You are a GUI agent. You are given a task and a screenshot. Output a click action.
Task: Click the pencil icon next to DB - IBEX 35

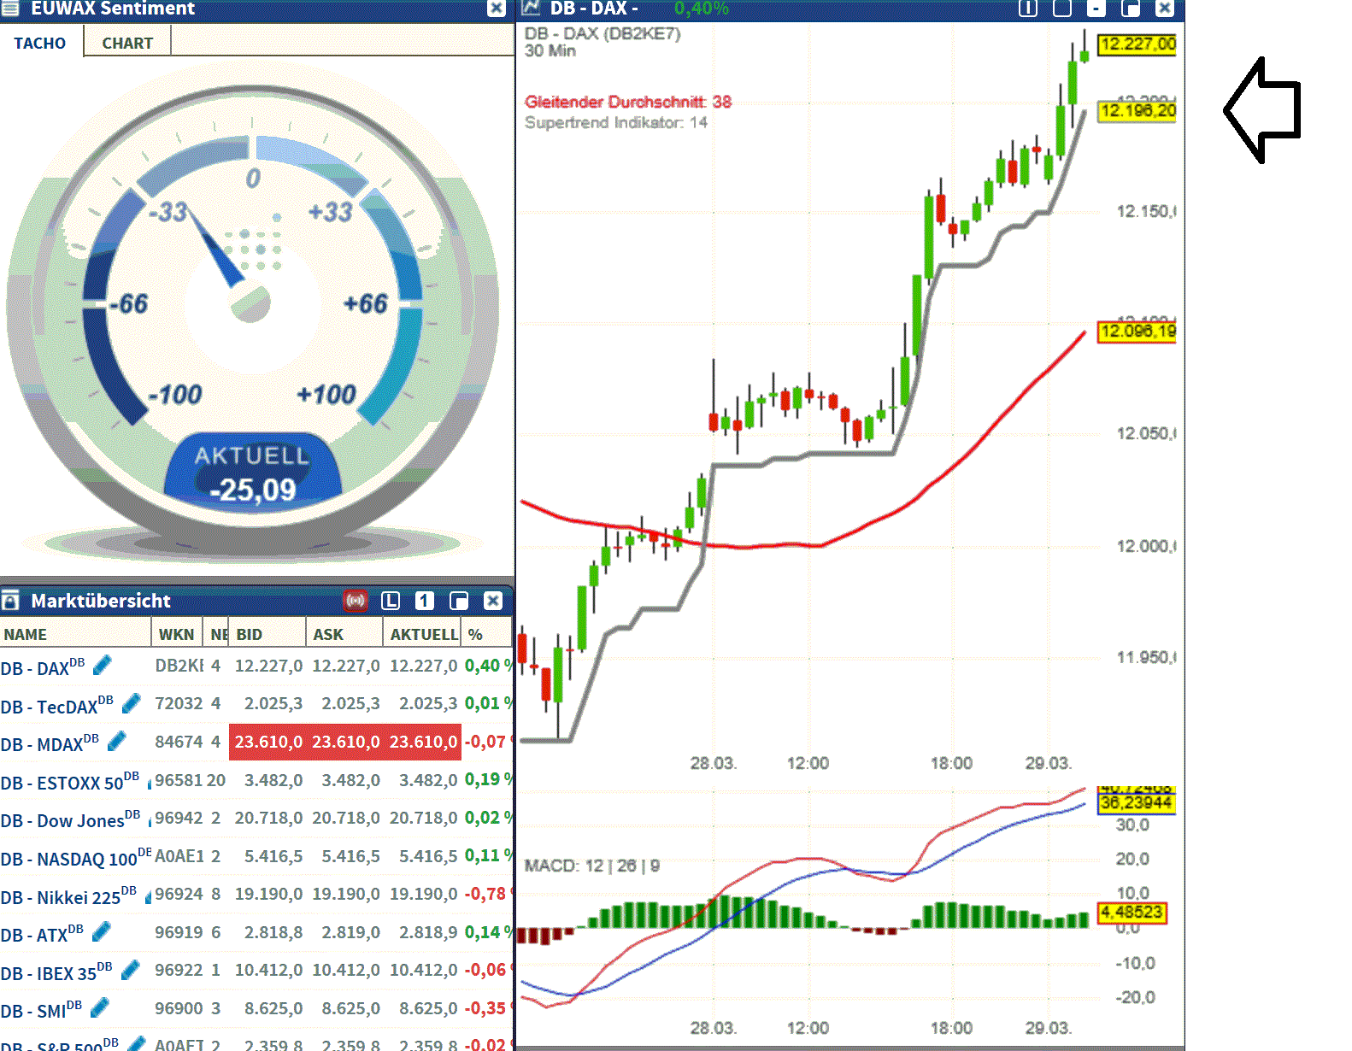tap(130, 970)
